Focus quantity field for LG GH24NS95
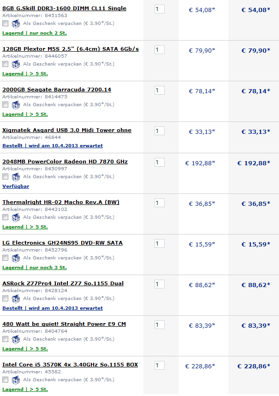The image size is (279, 396). (x=160, y=244)
